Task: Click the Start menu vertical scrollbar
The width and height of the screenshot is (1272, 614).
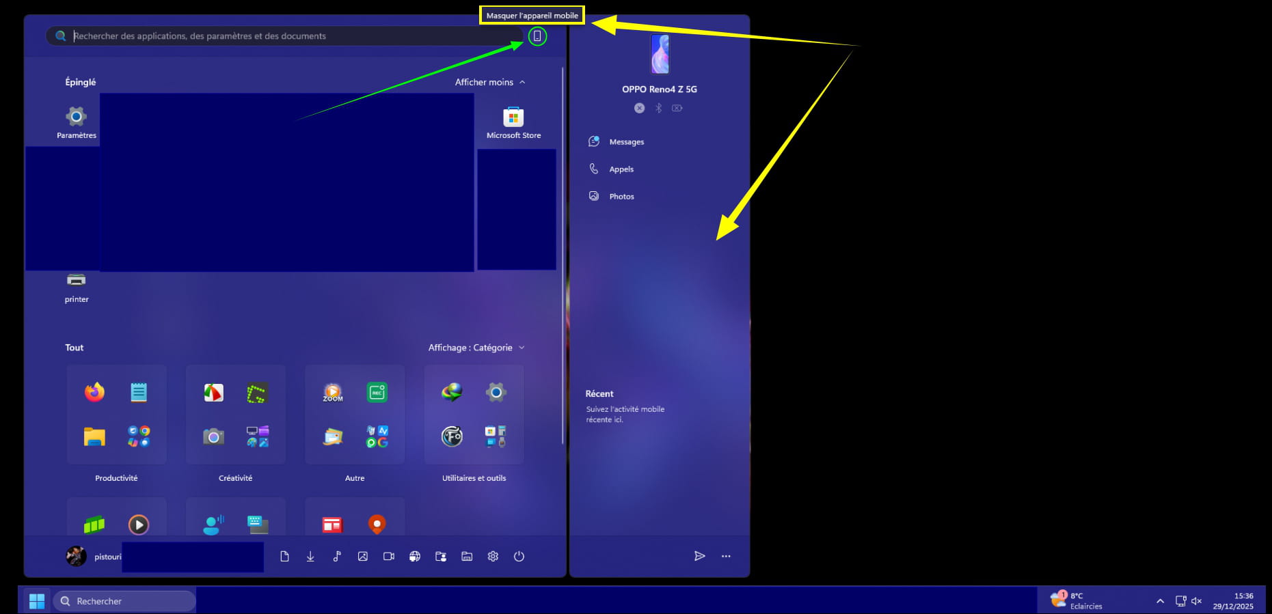Action: click(x=563, y=256)
